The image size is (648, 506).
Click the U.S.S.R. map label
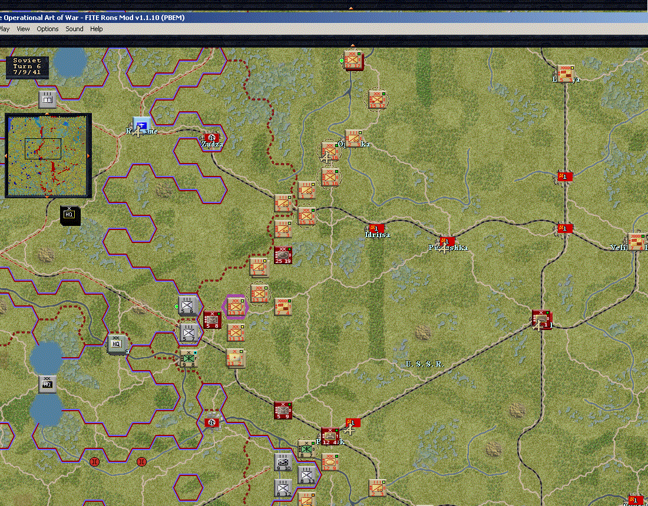424,364
